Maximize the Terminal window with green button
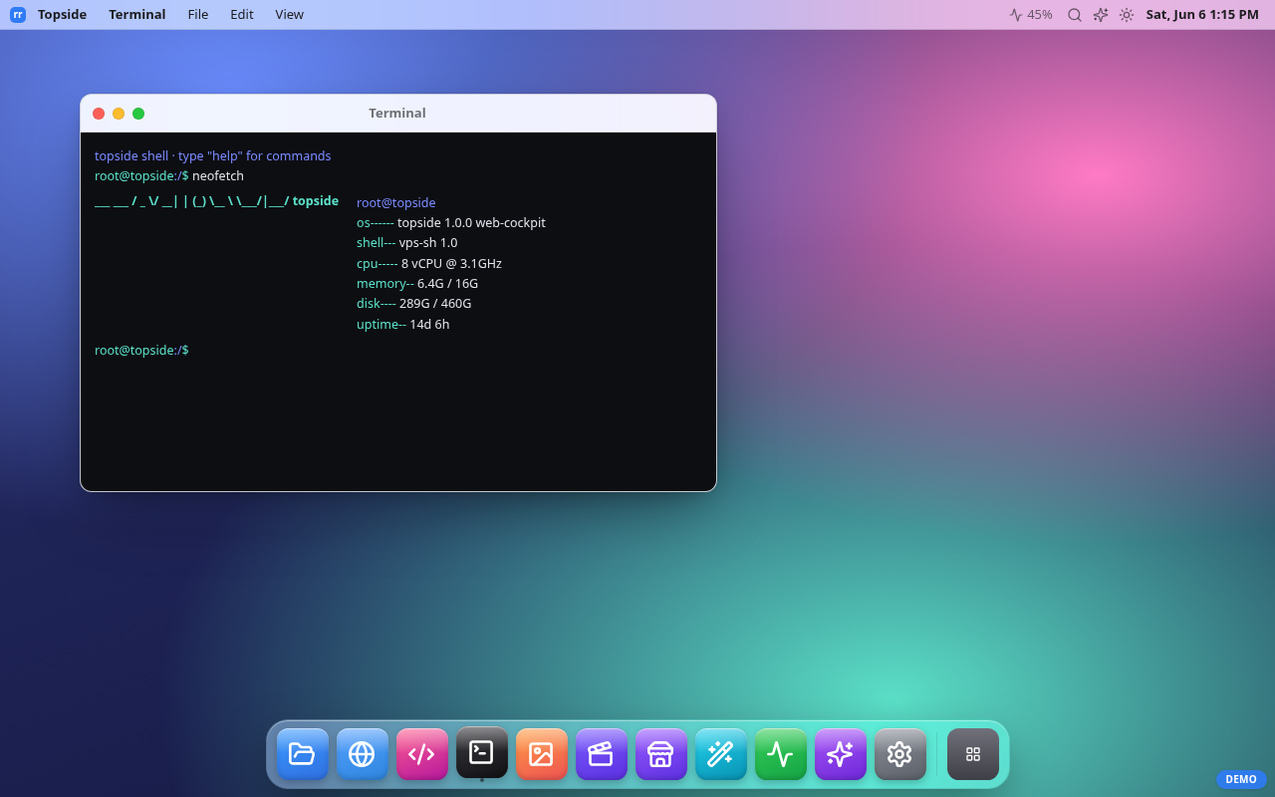The height and width of the screenshot is (797, 1275). pyautogui.click(x=138, y=114)
